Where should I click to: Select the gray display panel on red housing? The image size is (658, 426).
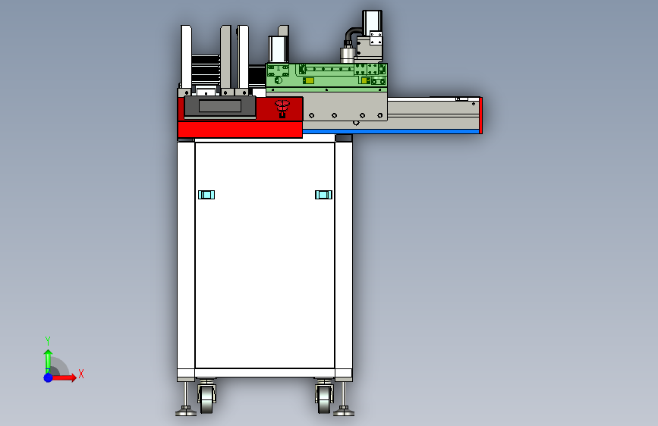pyautogui.click(x=220, y=106)
